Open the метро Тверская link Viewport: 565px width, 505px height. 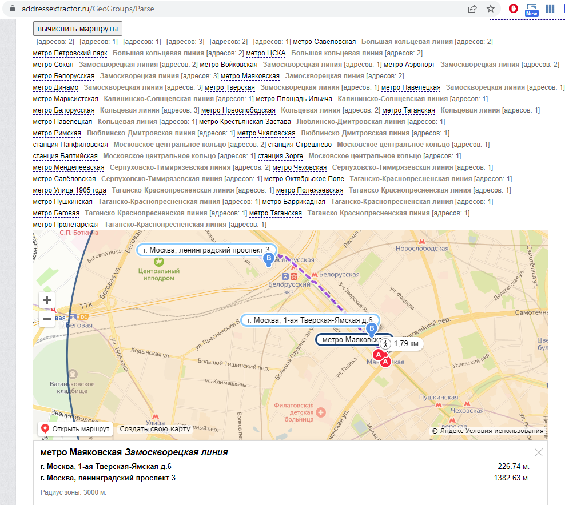(x=229, y=87)
